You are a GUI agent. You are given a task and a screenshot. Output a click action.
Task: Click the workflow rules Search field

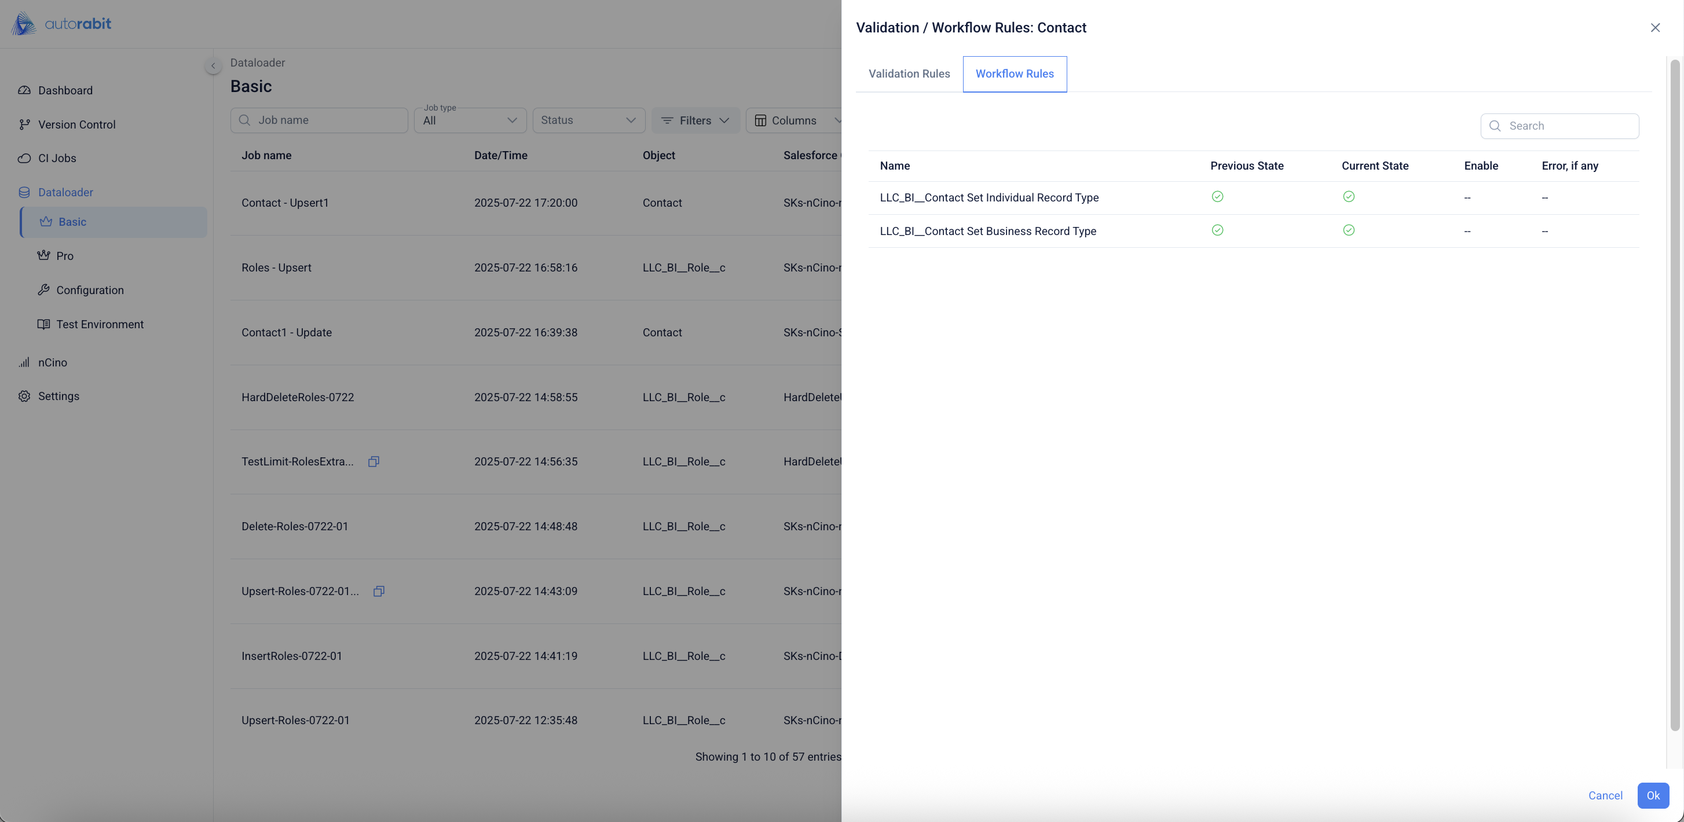[1569, 126]
